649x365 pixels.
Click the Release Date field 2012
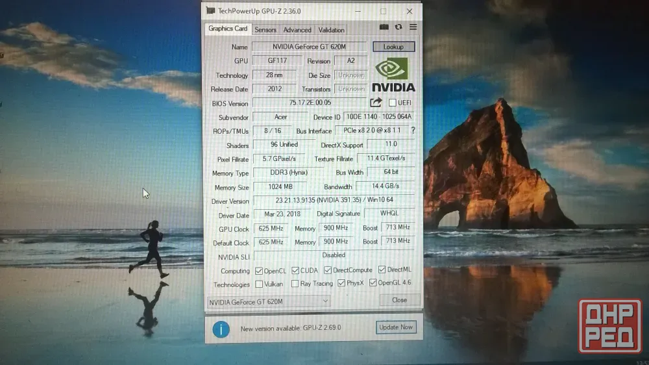(x=275, y=89)
